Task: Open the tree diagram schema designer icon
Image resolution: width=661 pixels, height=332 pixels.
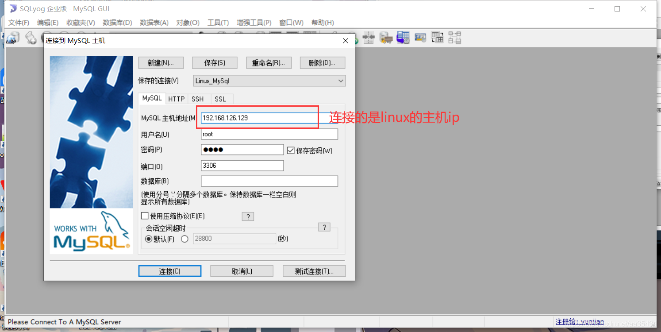Action: (x=454, y=38)
